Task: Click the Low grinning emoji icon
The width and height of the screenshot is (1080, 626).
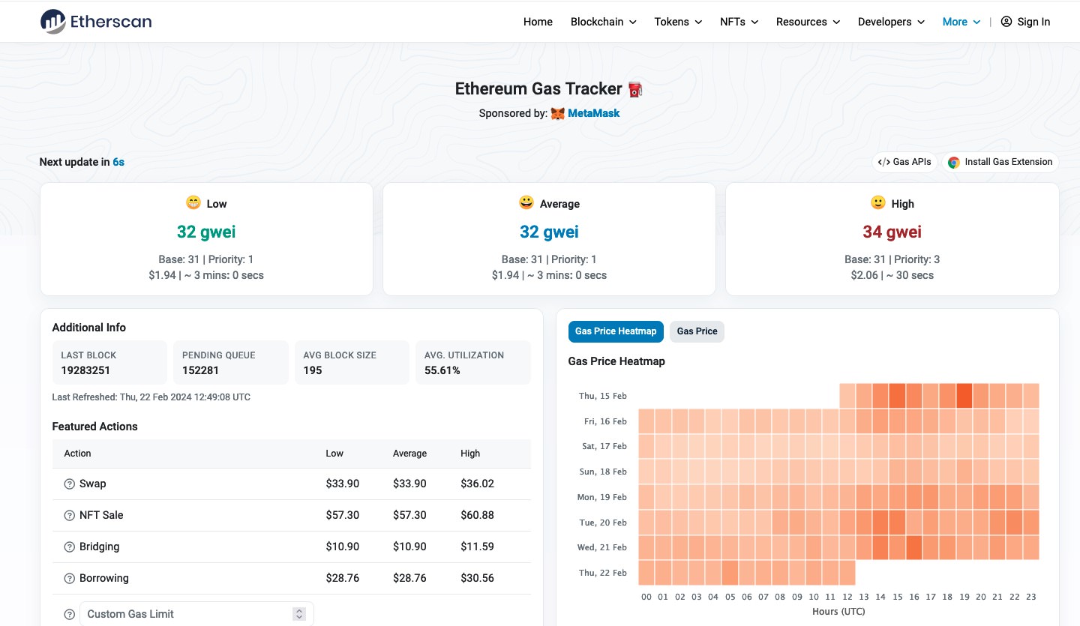Action: [x=193, y=203]
